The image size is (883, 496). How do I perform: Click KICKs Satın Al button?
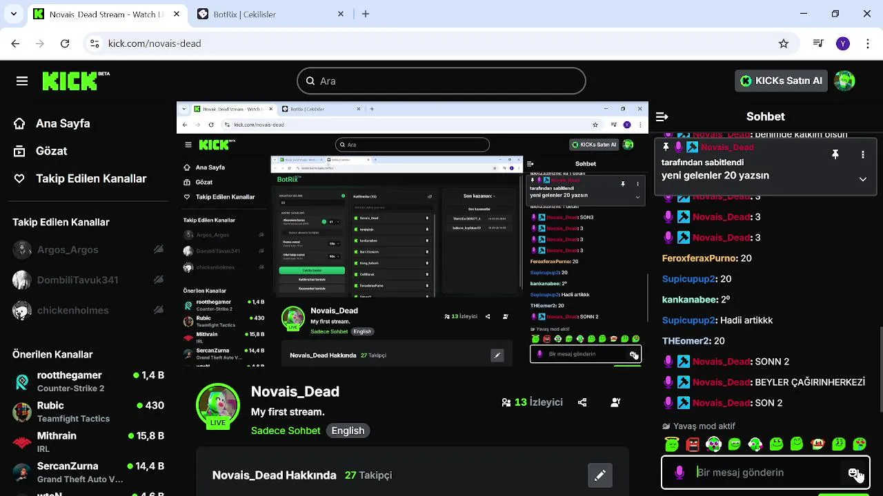click(781, 81)
